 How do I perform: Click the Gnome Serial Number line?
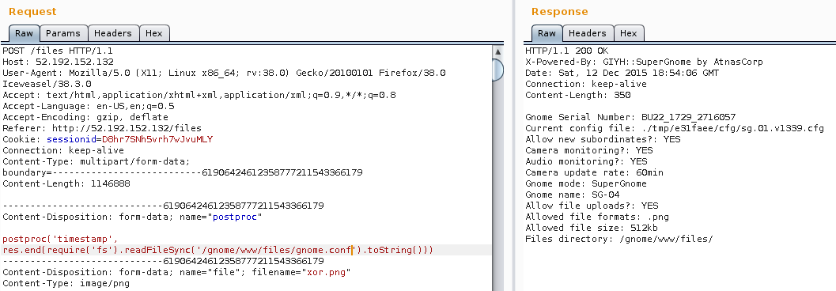click(630, 117)
